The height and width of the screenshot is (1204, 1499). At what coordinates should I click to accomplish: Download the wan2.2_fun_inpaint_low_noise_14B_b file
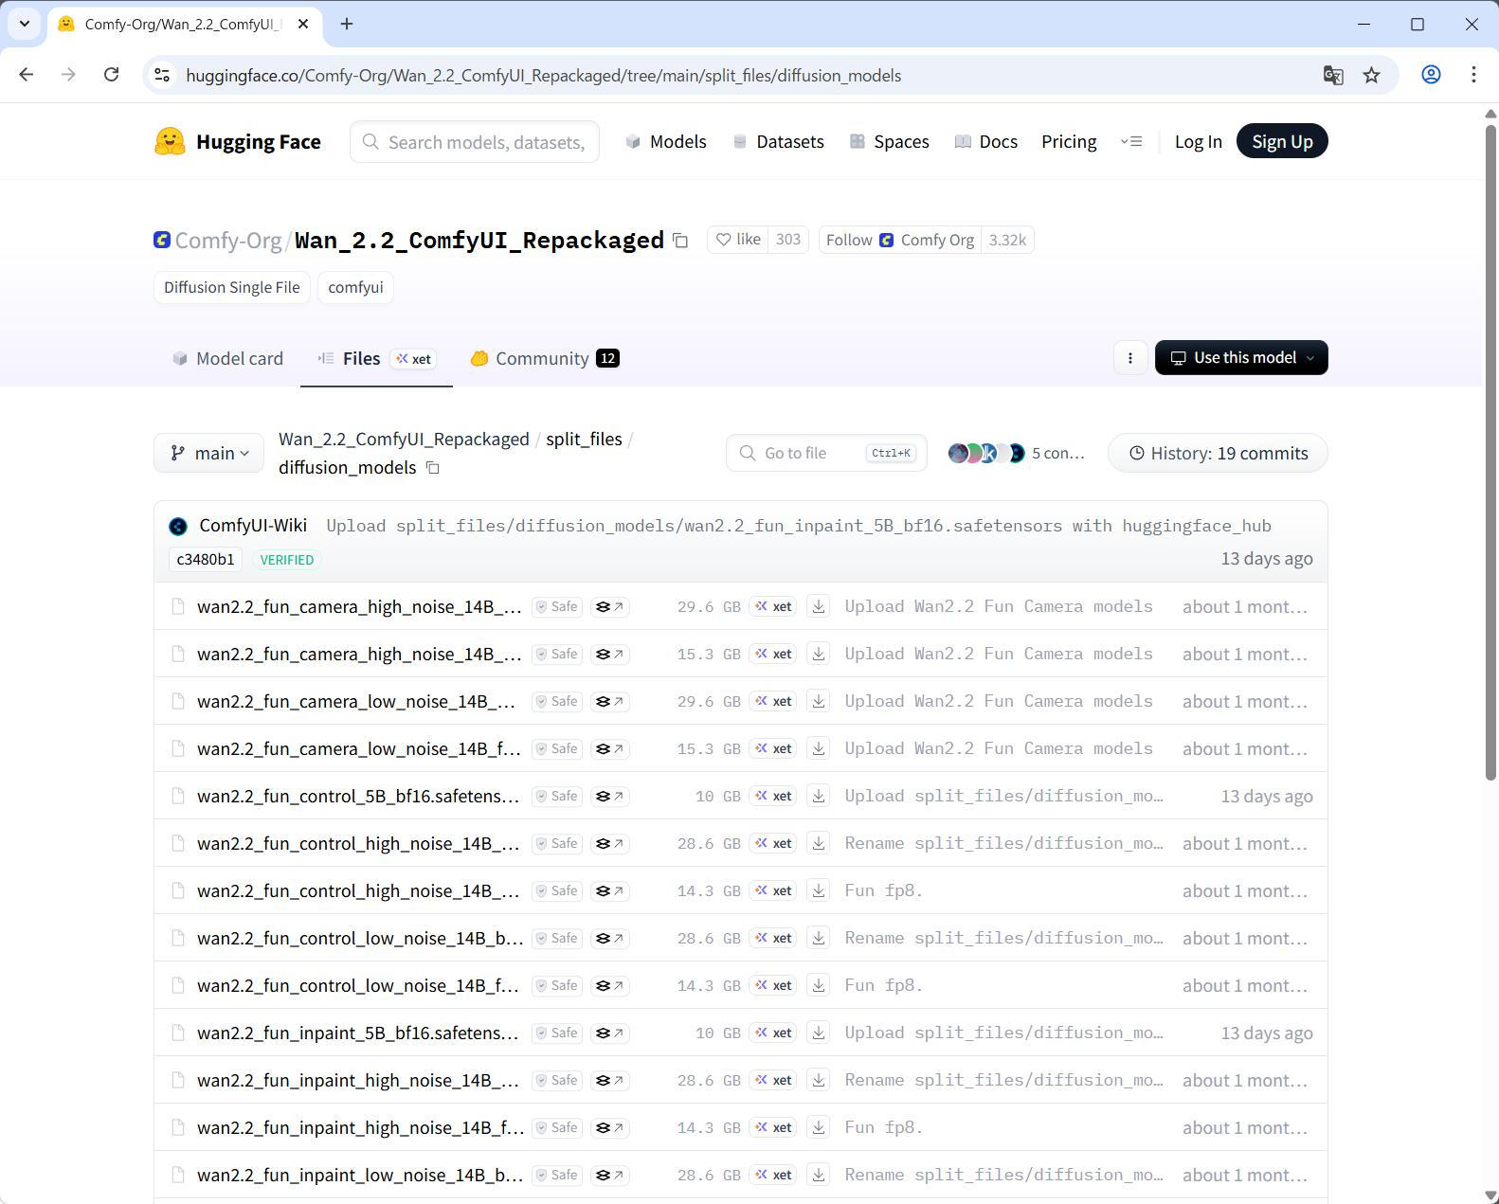(819, 1175)
